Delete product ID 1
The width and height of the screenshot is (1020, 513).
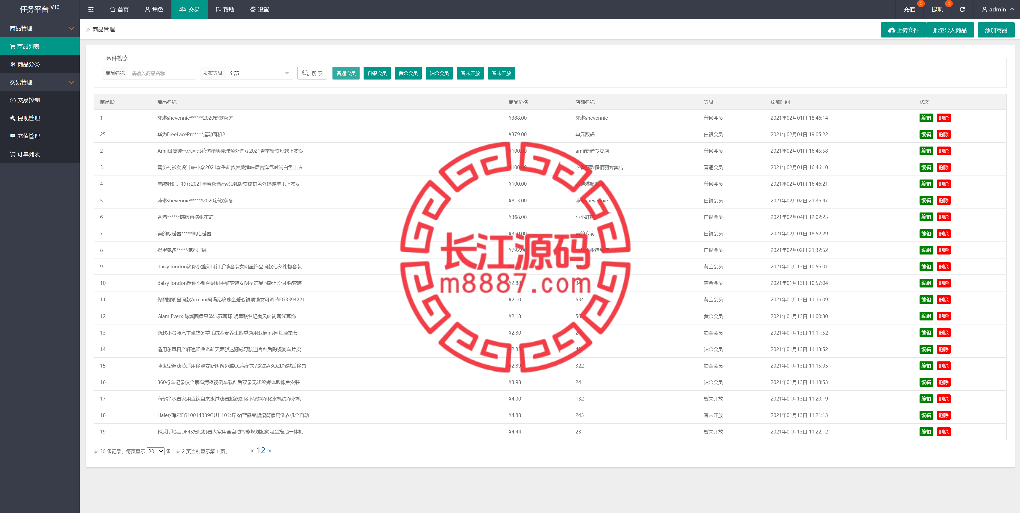(x=943, y=118)
